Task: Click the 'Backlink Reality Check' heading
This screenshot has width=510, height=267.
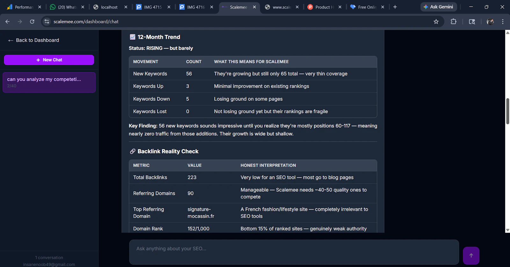Action: click(168, 151)
